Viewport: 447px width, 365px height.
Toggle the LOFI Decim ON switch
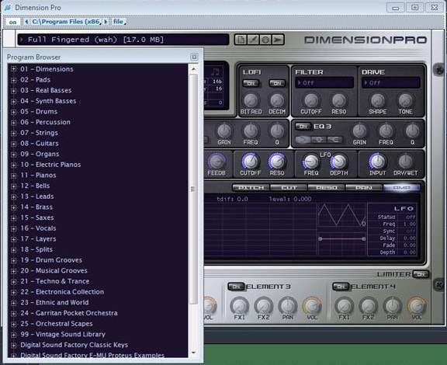click(x=277, y=83)
